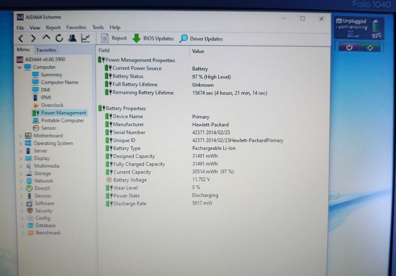Click the Battery Voltage row icon
The height and width of the screenshot is (276, 396).
pyautogui.click(x=109, y=180)
